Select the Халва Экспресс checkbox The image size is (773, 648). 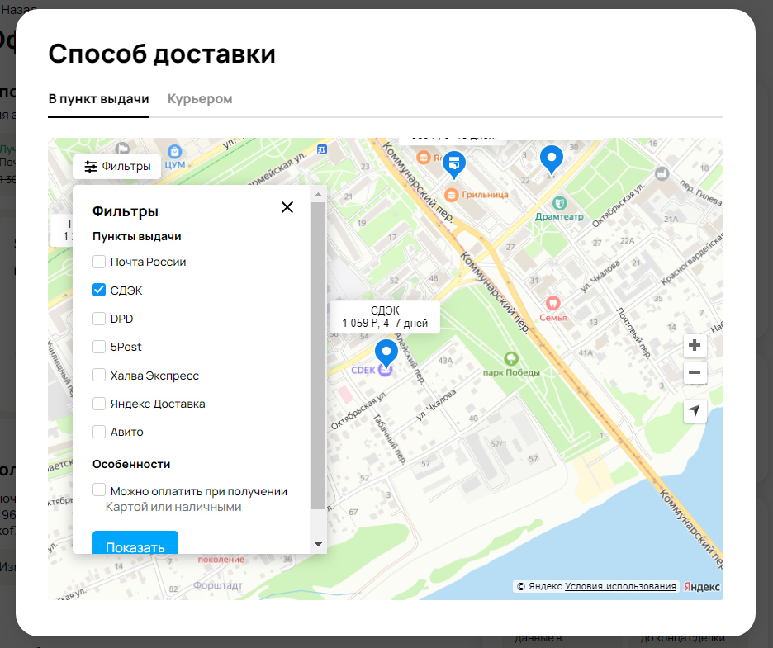click(99, 375)
